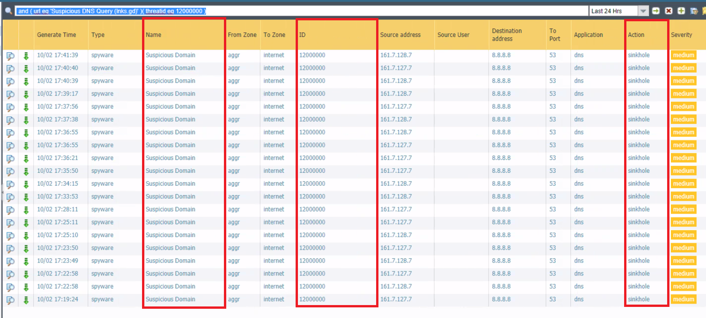
Task: Click the Source address column header
Action: (400, 35)
